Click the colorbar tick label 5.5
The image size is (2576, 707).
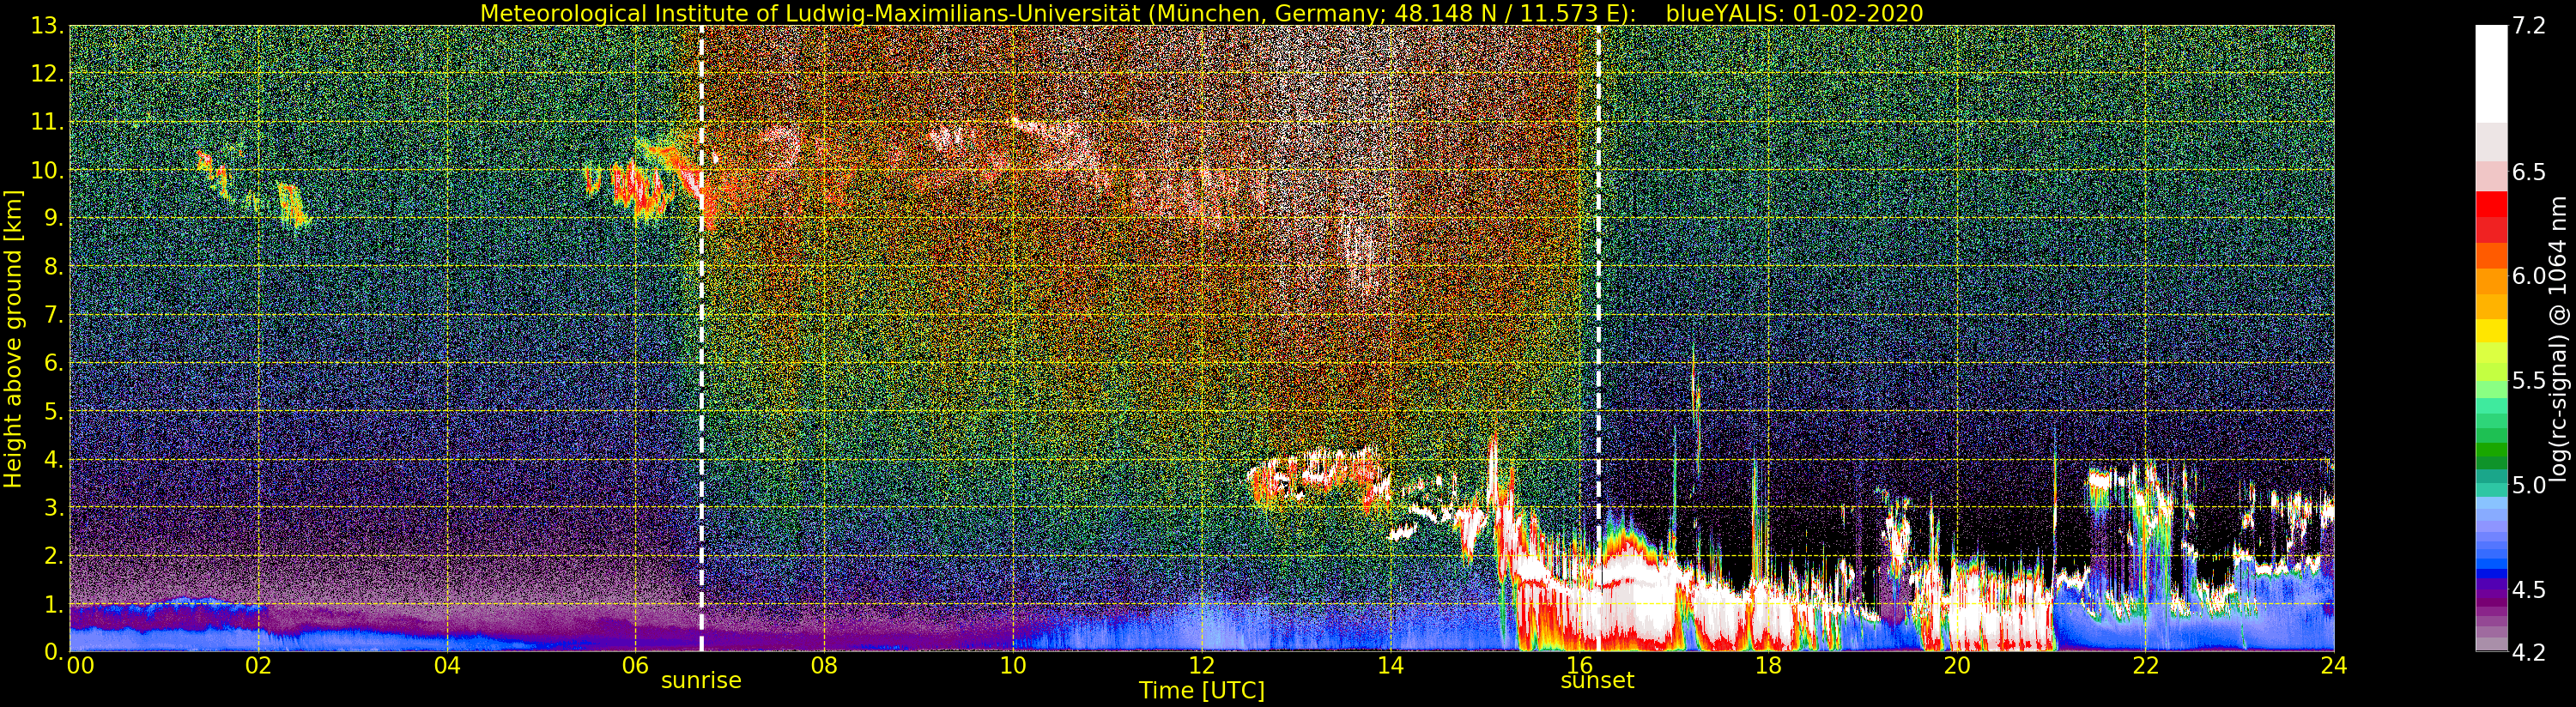(2529, 381)
